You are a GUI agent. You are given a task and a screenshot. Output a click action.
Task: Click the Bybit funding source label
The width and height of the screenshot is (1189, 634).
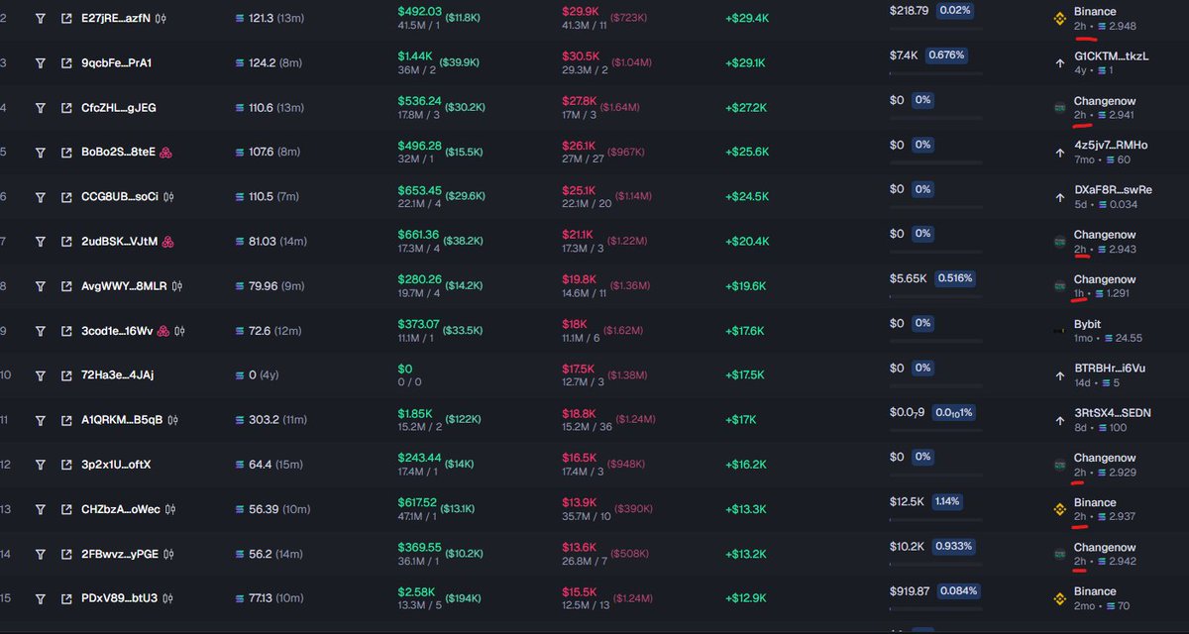coord(1087,324)
